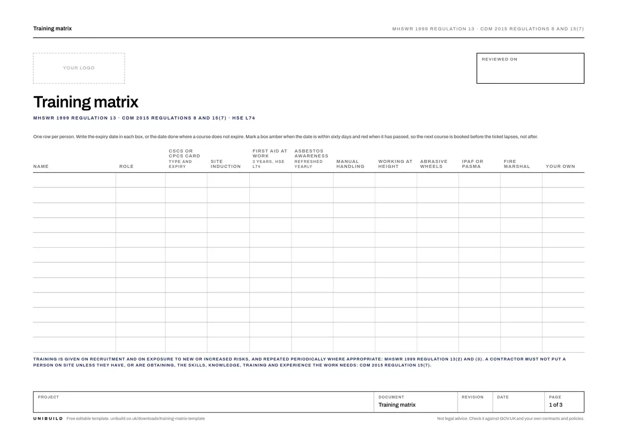Click the Not legal advice disclaimer text
Image resolution: width=618 pixels, height=437 pixels.
click(510, 419)
